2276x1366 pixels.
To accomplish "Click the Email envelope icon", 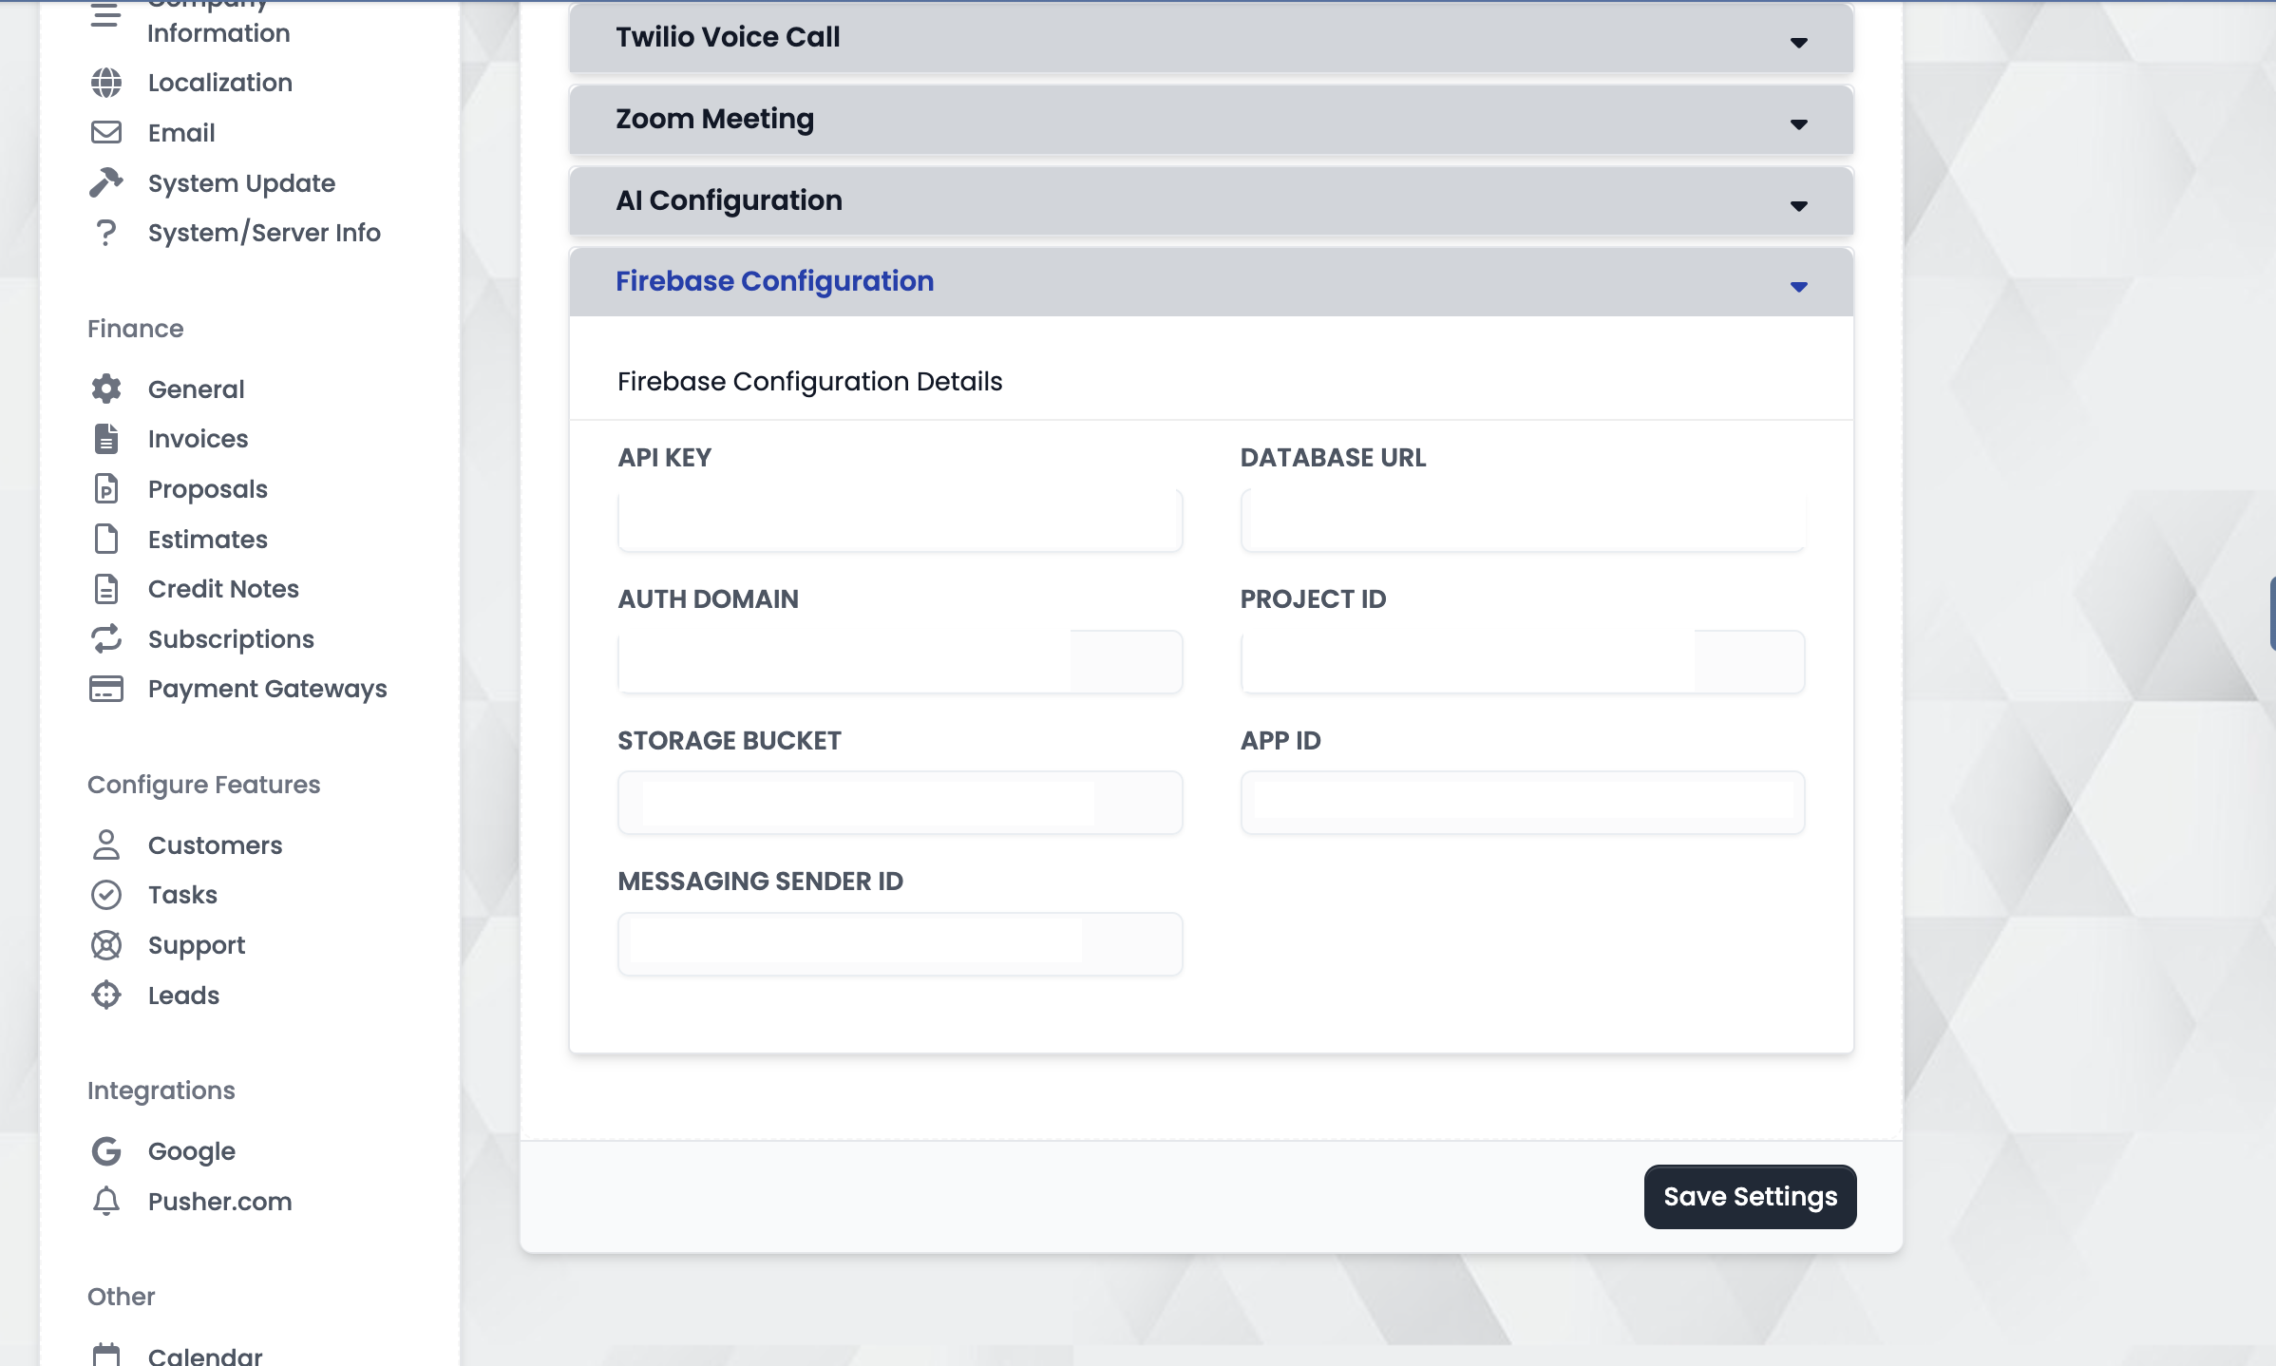I will click(x=106, y=132).
